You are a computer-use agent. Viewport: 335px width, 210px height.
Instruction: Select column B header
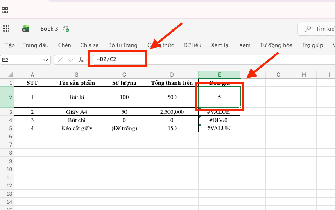click(77, 75)
